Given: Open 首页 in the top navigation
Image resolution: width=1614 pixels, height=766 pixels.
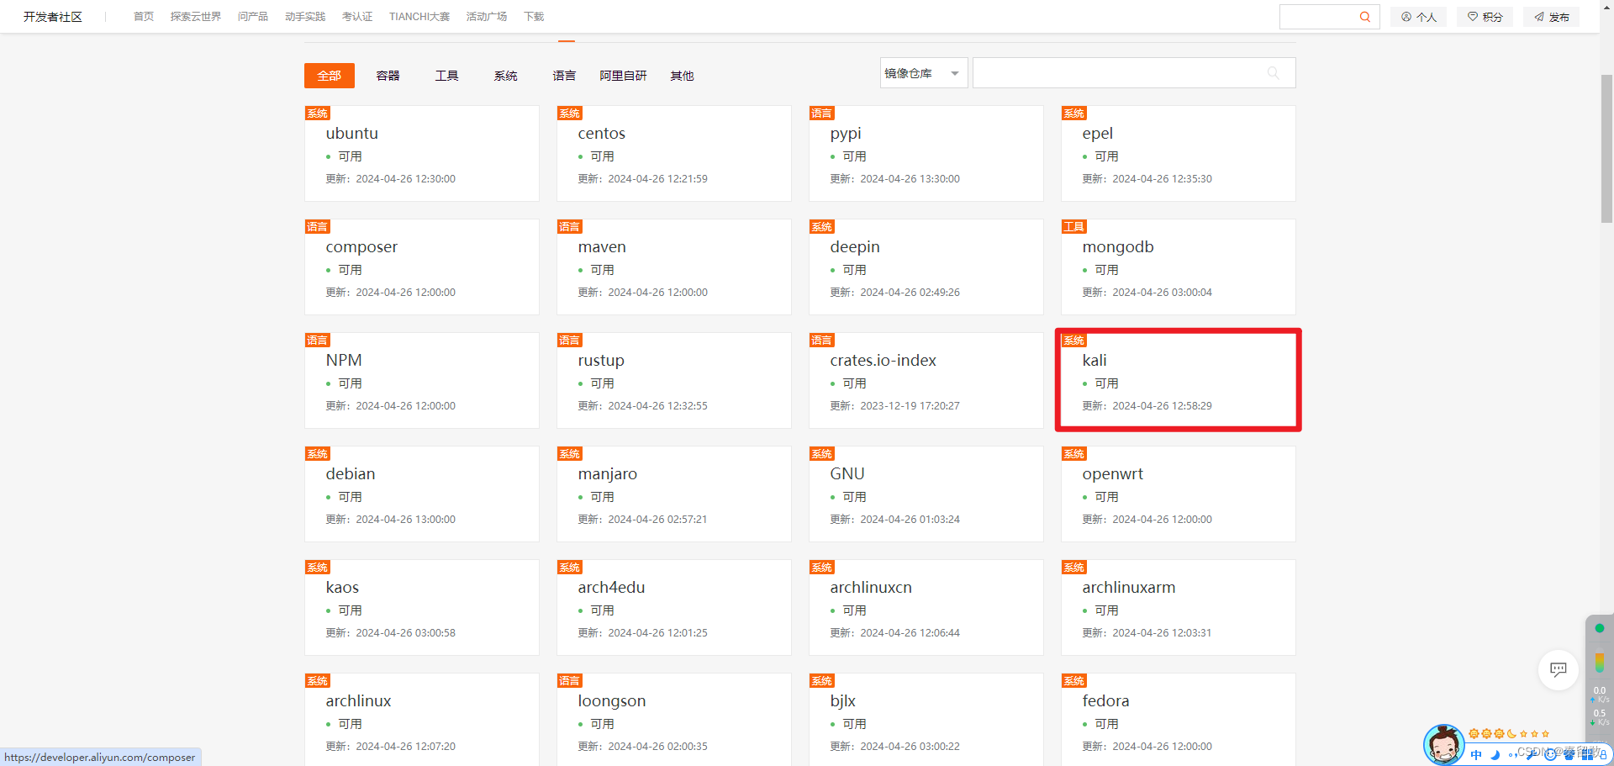Looking at the screenshot, I should click(x=144, y=17).
